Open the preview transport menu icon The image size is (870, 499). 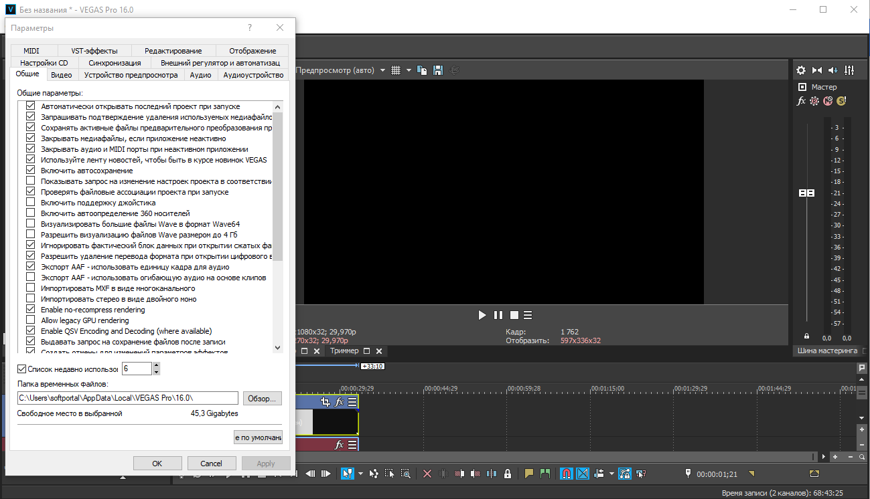528,315
